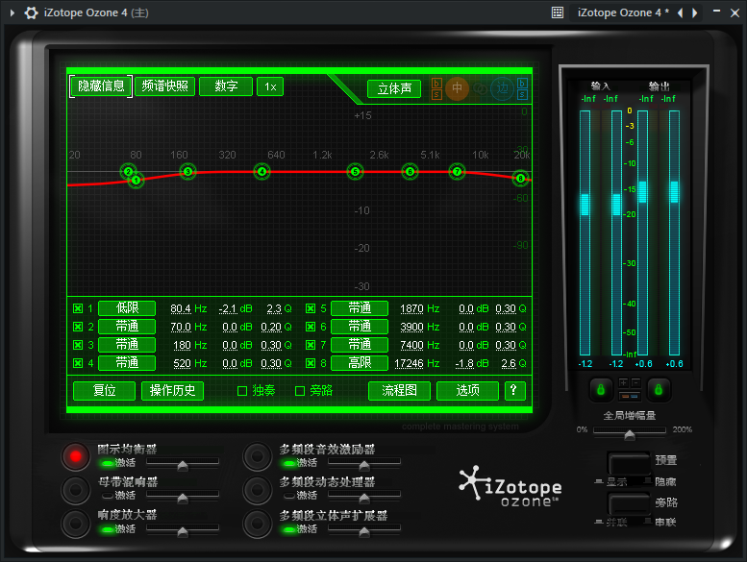Viewport: 747px width, 562px height.
Task: Disable EQ band 2 checkbox
Action: coord(78,327)
